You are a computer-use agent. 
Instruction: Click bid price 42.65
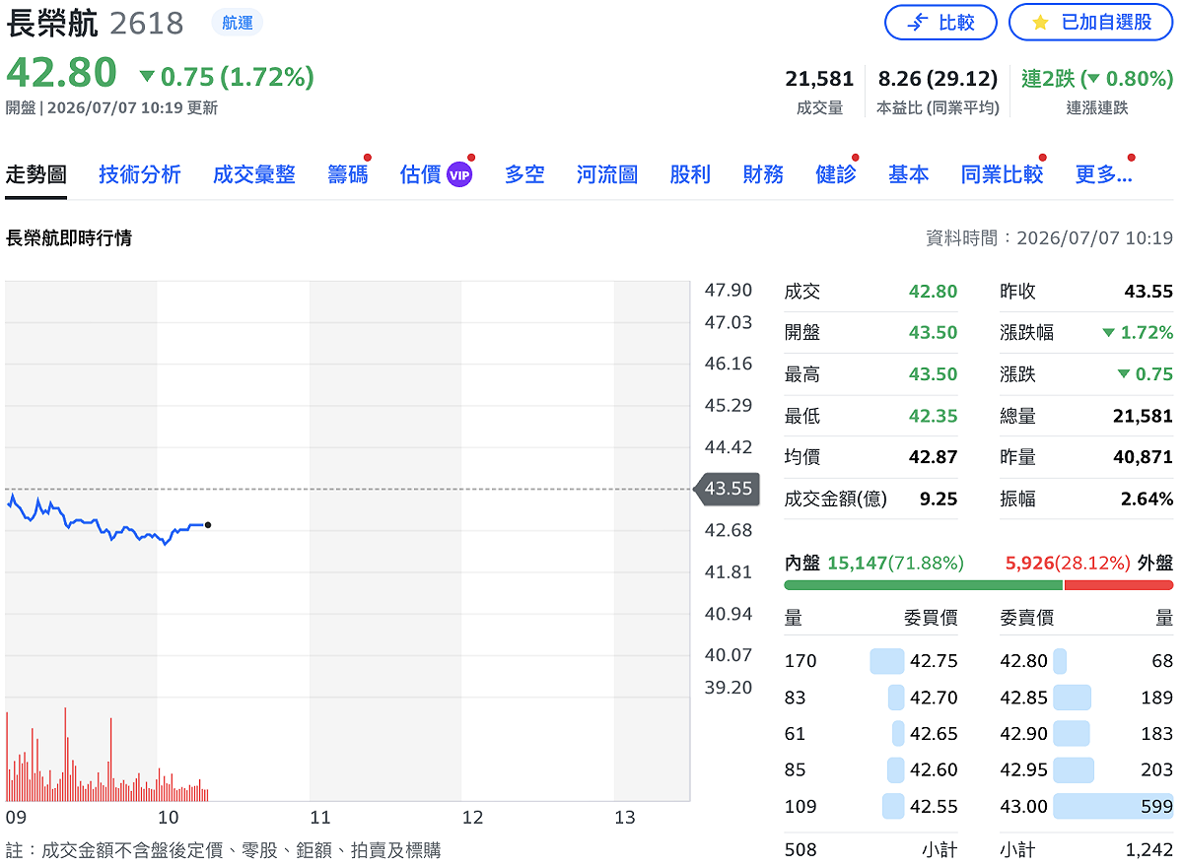point(934,734)
